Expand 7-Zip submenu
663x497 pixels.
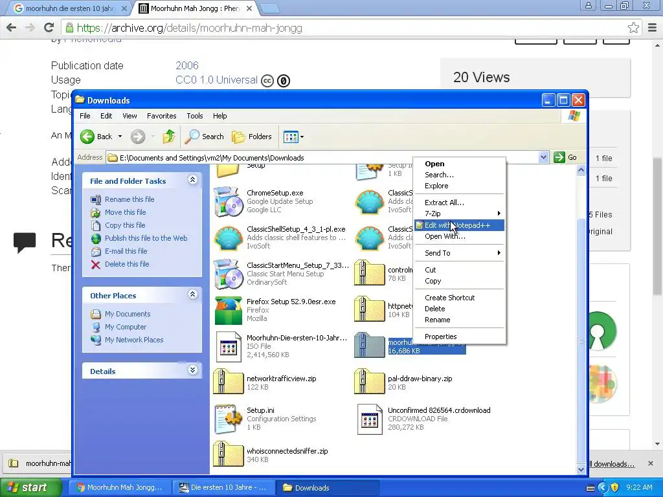coord(459,214)
